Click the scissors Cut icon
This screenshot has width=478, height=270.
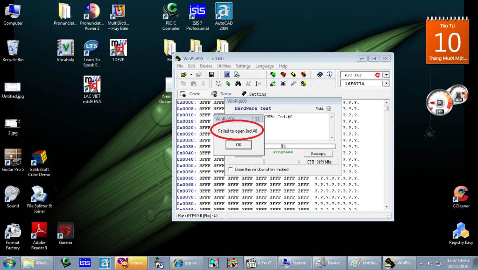pyautogui.click(x=204, y=84)
